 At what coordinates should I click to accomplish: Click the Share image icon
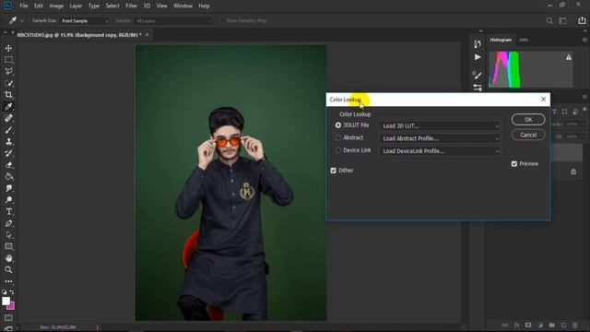(x=582, y=20)
